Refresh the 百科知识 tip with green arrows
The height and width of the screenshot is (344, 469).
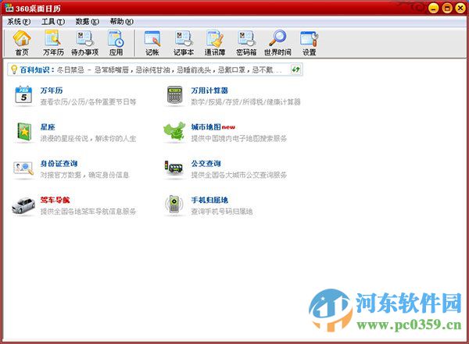[x=295, y=69]
